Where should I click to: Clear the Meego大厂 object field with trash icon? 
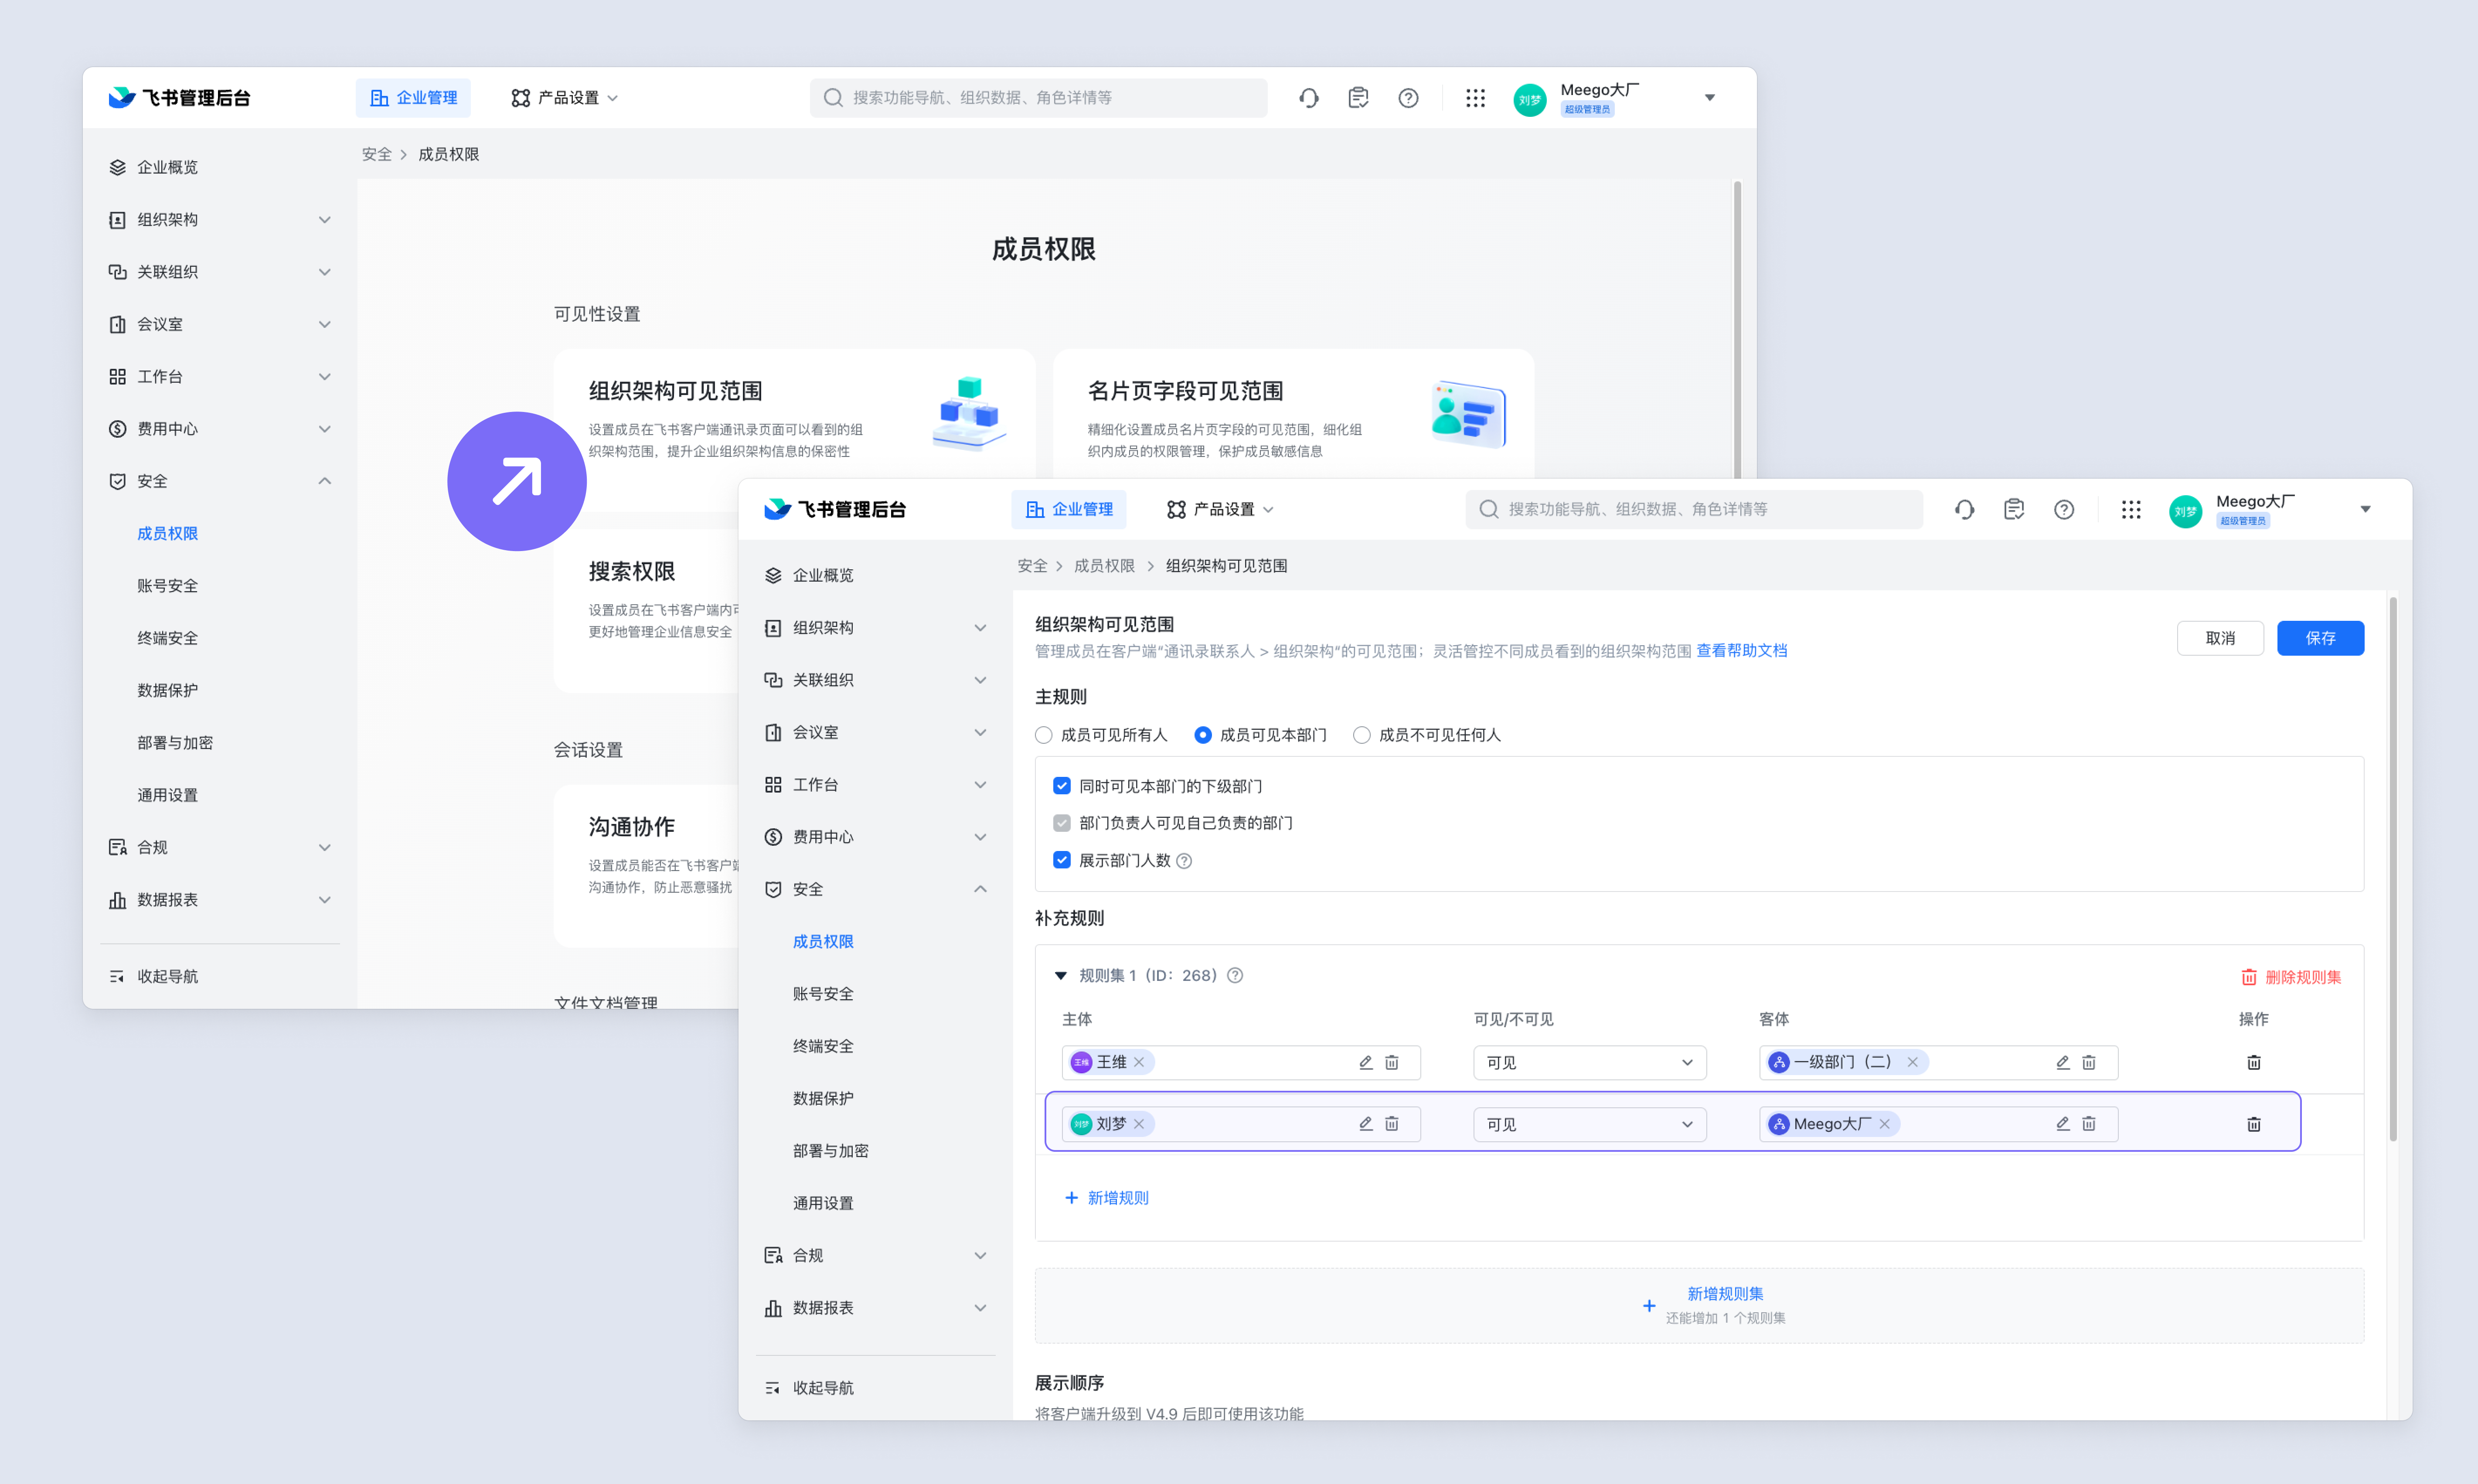coord(2089,1124)
